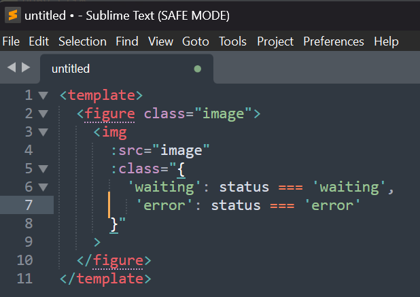Click line number 10 in the gutter
420x297 pixels.
tap(24, 260)
